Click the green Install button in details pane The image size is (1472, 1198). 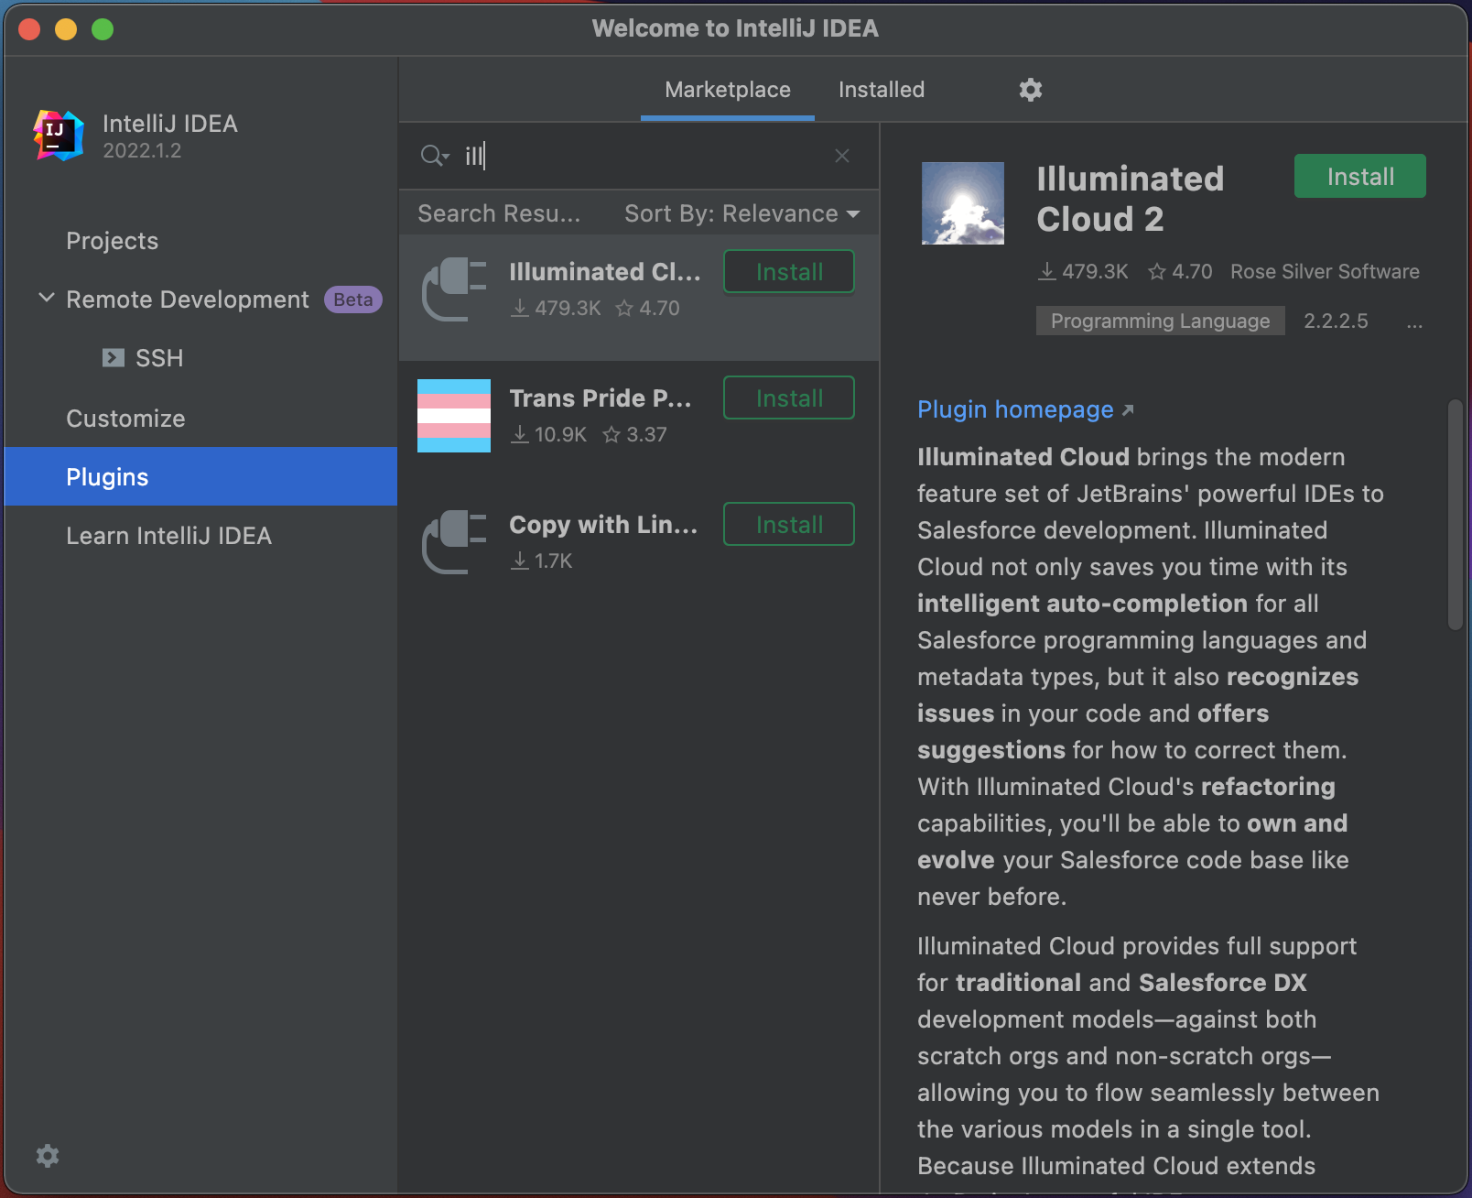1360,176
